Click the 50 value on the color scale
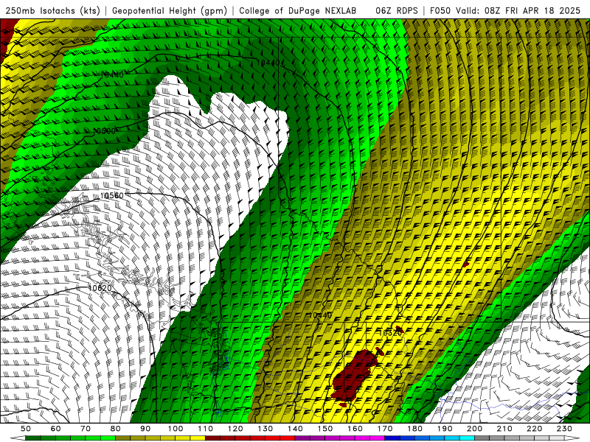The image size is (590, 442). click(x=26, y=429)
